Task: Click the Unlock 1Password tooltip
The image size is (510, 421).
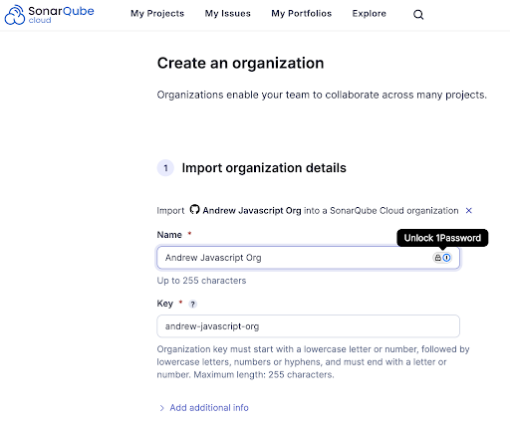Action: tap(442, 238)
